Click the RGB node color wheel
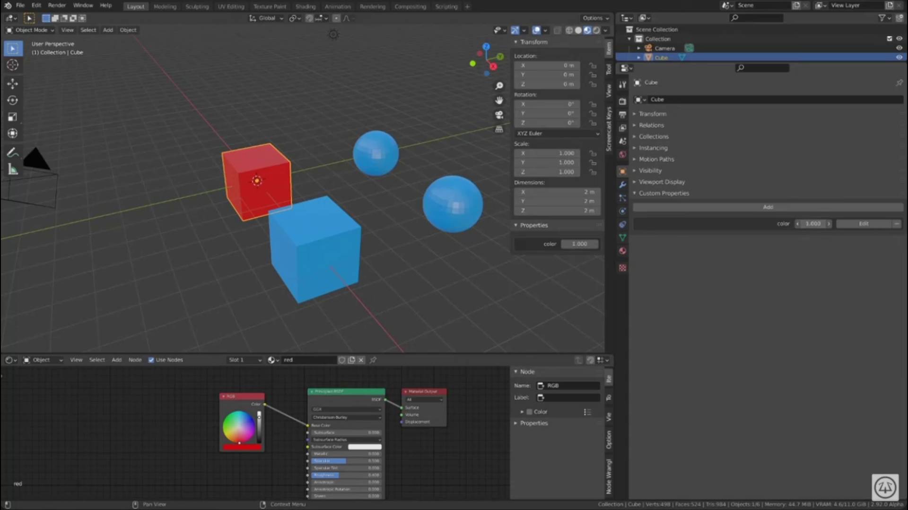The image size is (908, 510). [239, 426]
